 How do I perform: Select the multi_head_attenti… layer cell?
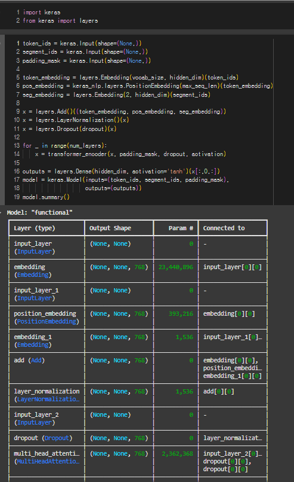pyautogui.click(x=47, y=461)
